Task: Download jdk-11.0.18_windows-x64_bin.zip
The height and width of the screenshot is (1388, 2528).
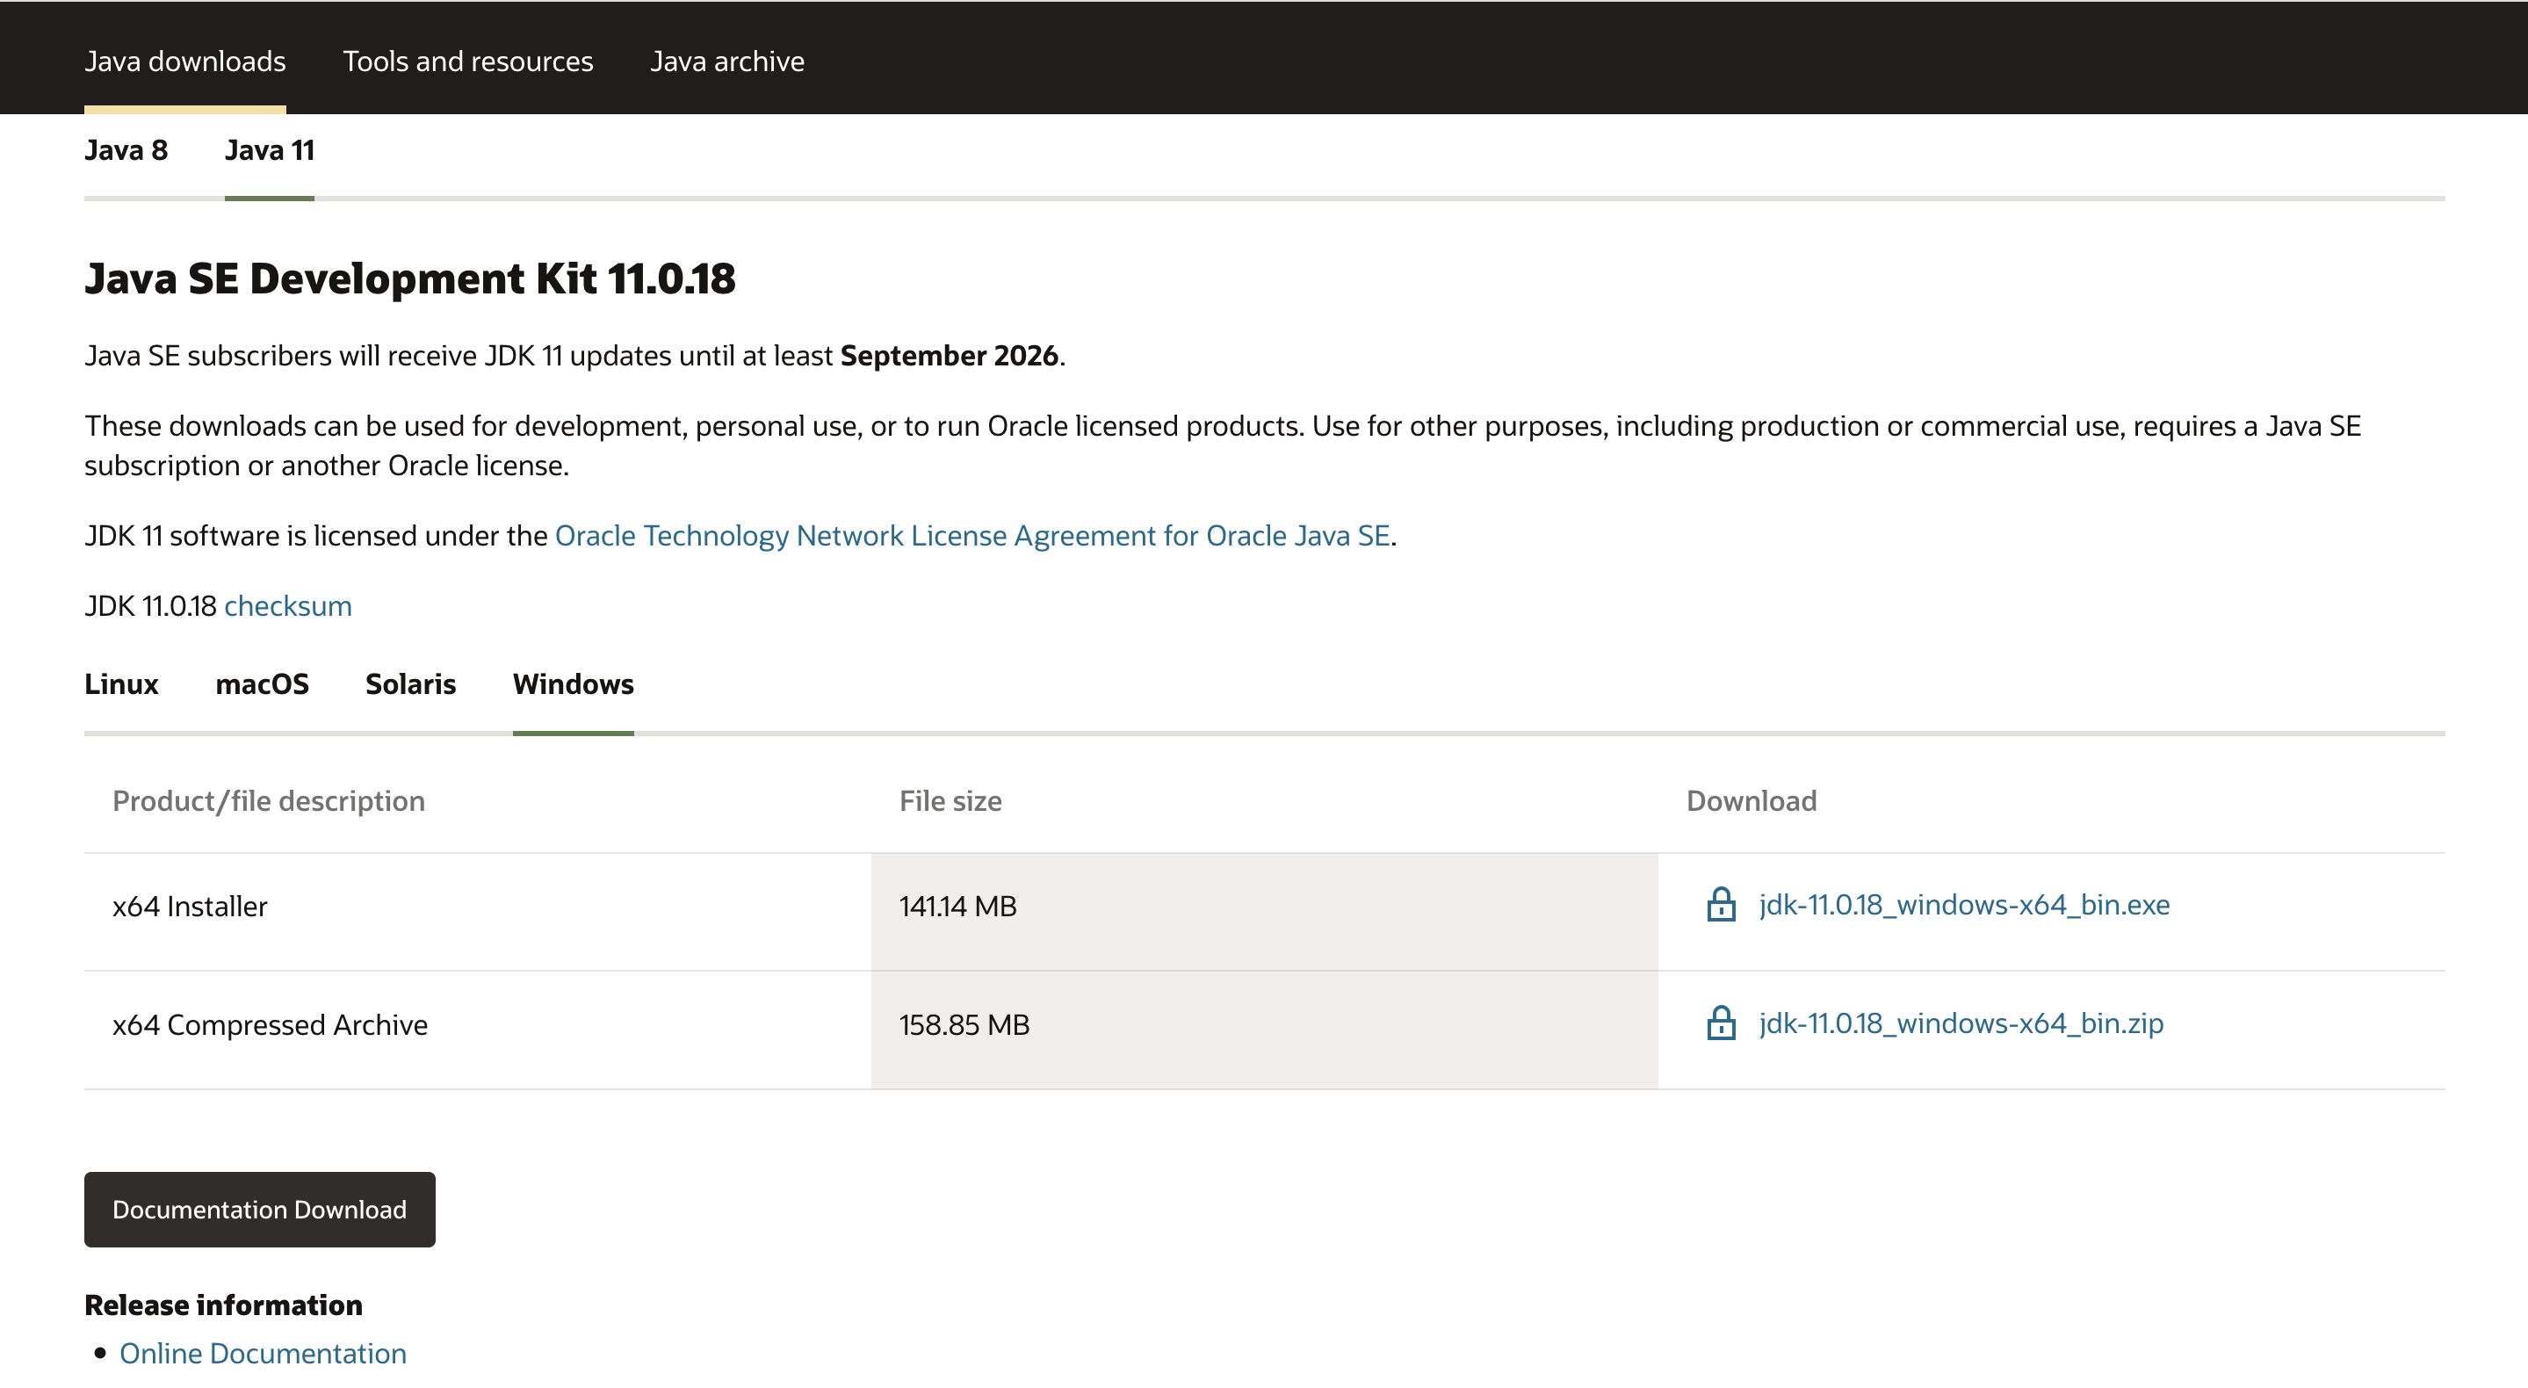Action: [1961, 1023]
